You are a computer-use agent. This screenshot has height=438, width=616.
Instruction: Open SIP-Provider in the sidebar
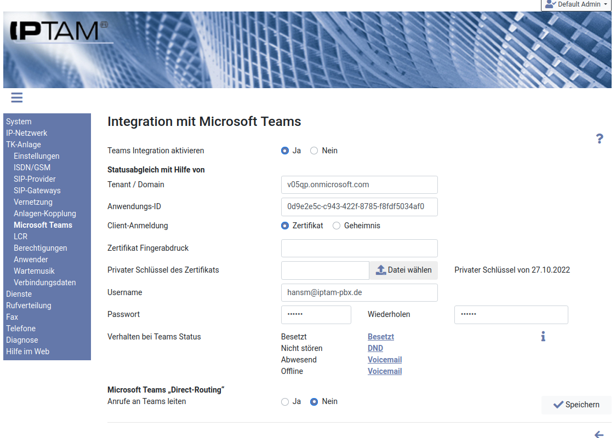35,179
